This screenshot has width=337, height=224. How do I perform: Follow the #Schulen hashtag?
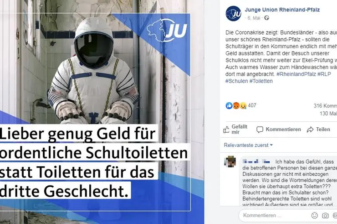pos(237,81)
